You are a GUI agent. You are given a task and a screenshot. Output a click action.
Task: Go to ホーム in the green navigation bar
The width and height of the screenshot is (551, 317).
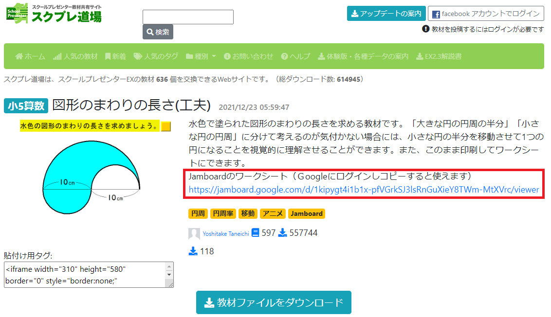click(30, 56)
